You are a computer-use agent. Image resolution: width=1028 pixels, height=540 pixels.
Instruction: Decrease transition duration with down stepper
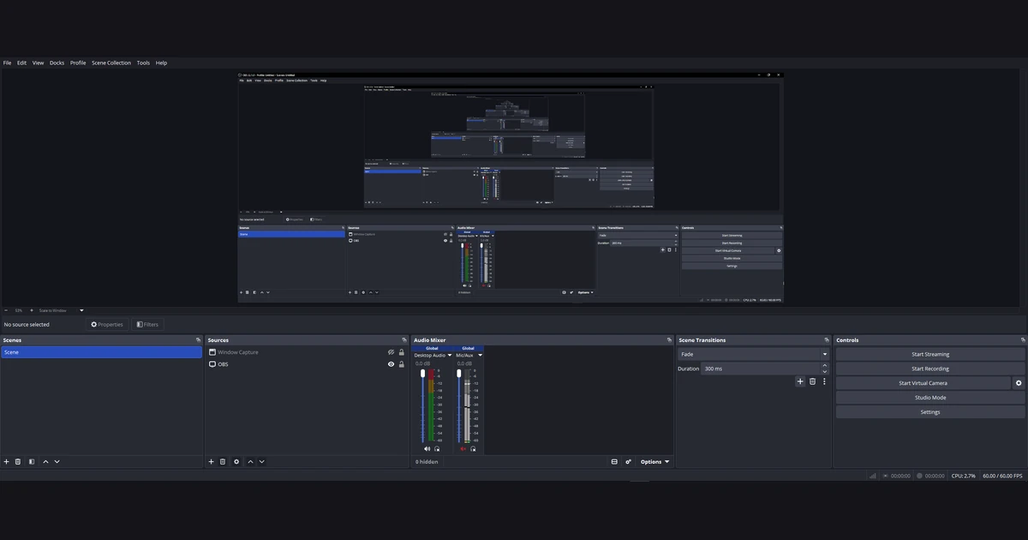(825, 371)
